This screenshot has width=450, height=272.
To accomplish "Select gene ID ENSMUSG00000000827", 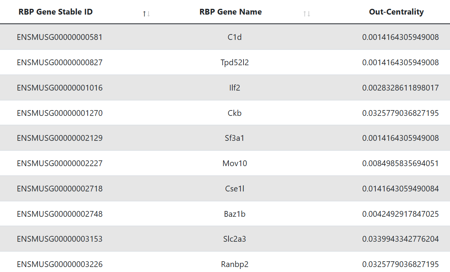I will pos(60,63).
